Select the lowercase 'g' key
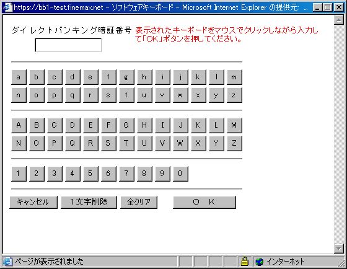This screenshot has width=347, height=269. point(126,77)
